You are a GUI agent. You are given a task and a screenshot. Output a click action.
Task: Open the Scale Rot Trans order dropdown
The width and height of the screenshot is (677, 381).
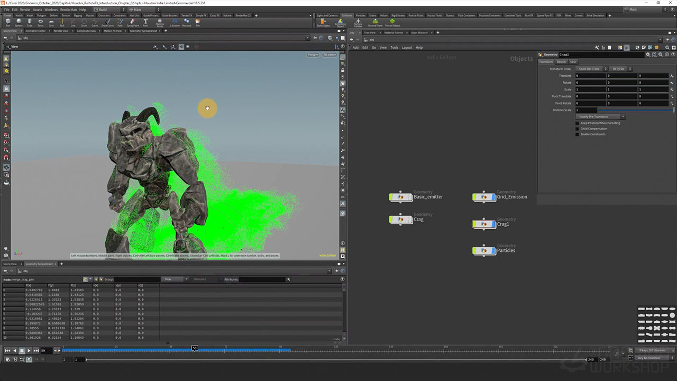tap(591, 69)
